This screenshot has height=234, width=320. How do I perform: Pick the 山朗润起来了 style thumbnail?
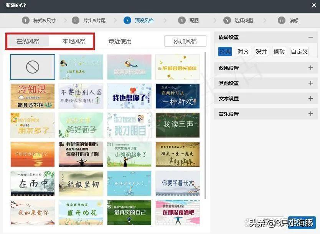(x=129, y=154)
